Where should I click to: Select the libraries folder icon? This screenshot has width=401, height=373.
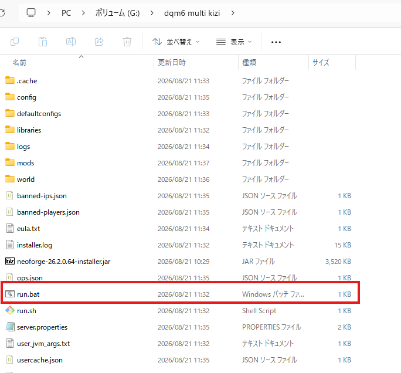pyautogui.click(x=10, y=130)
